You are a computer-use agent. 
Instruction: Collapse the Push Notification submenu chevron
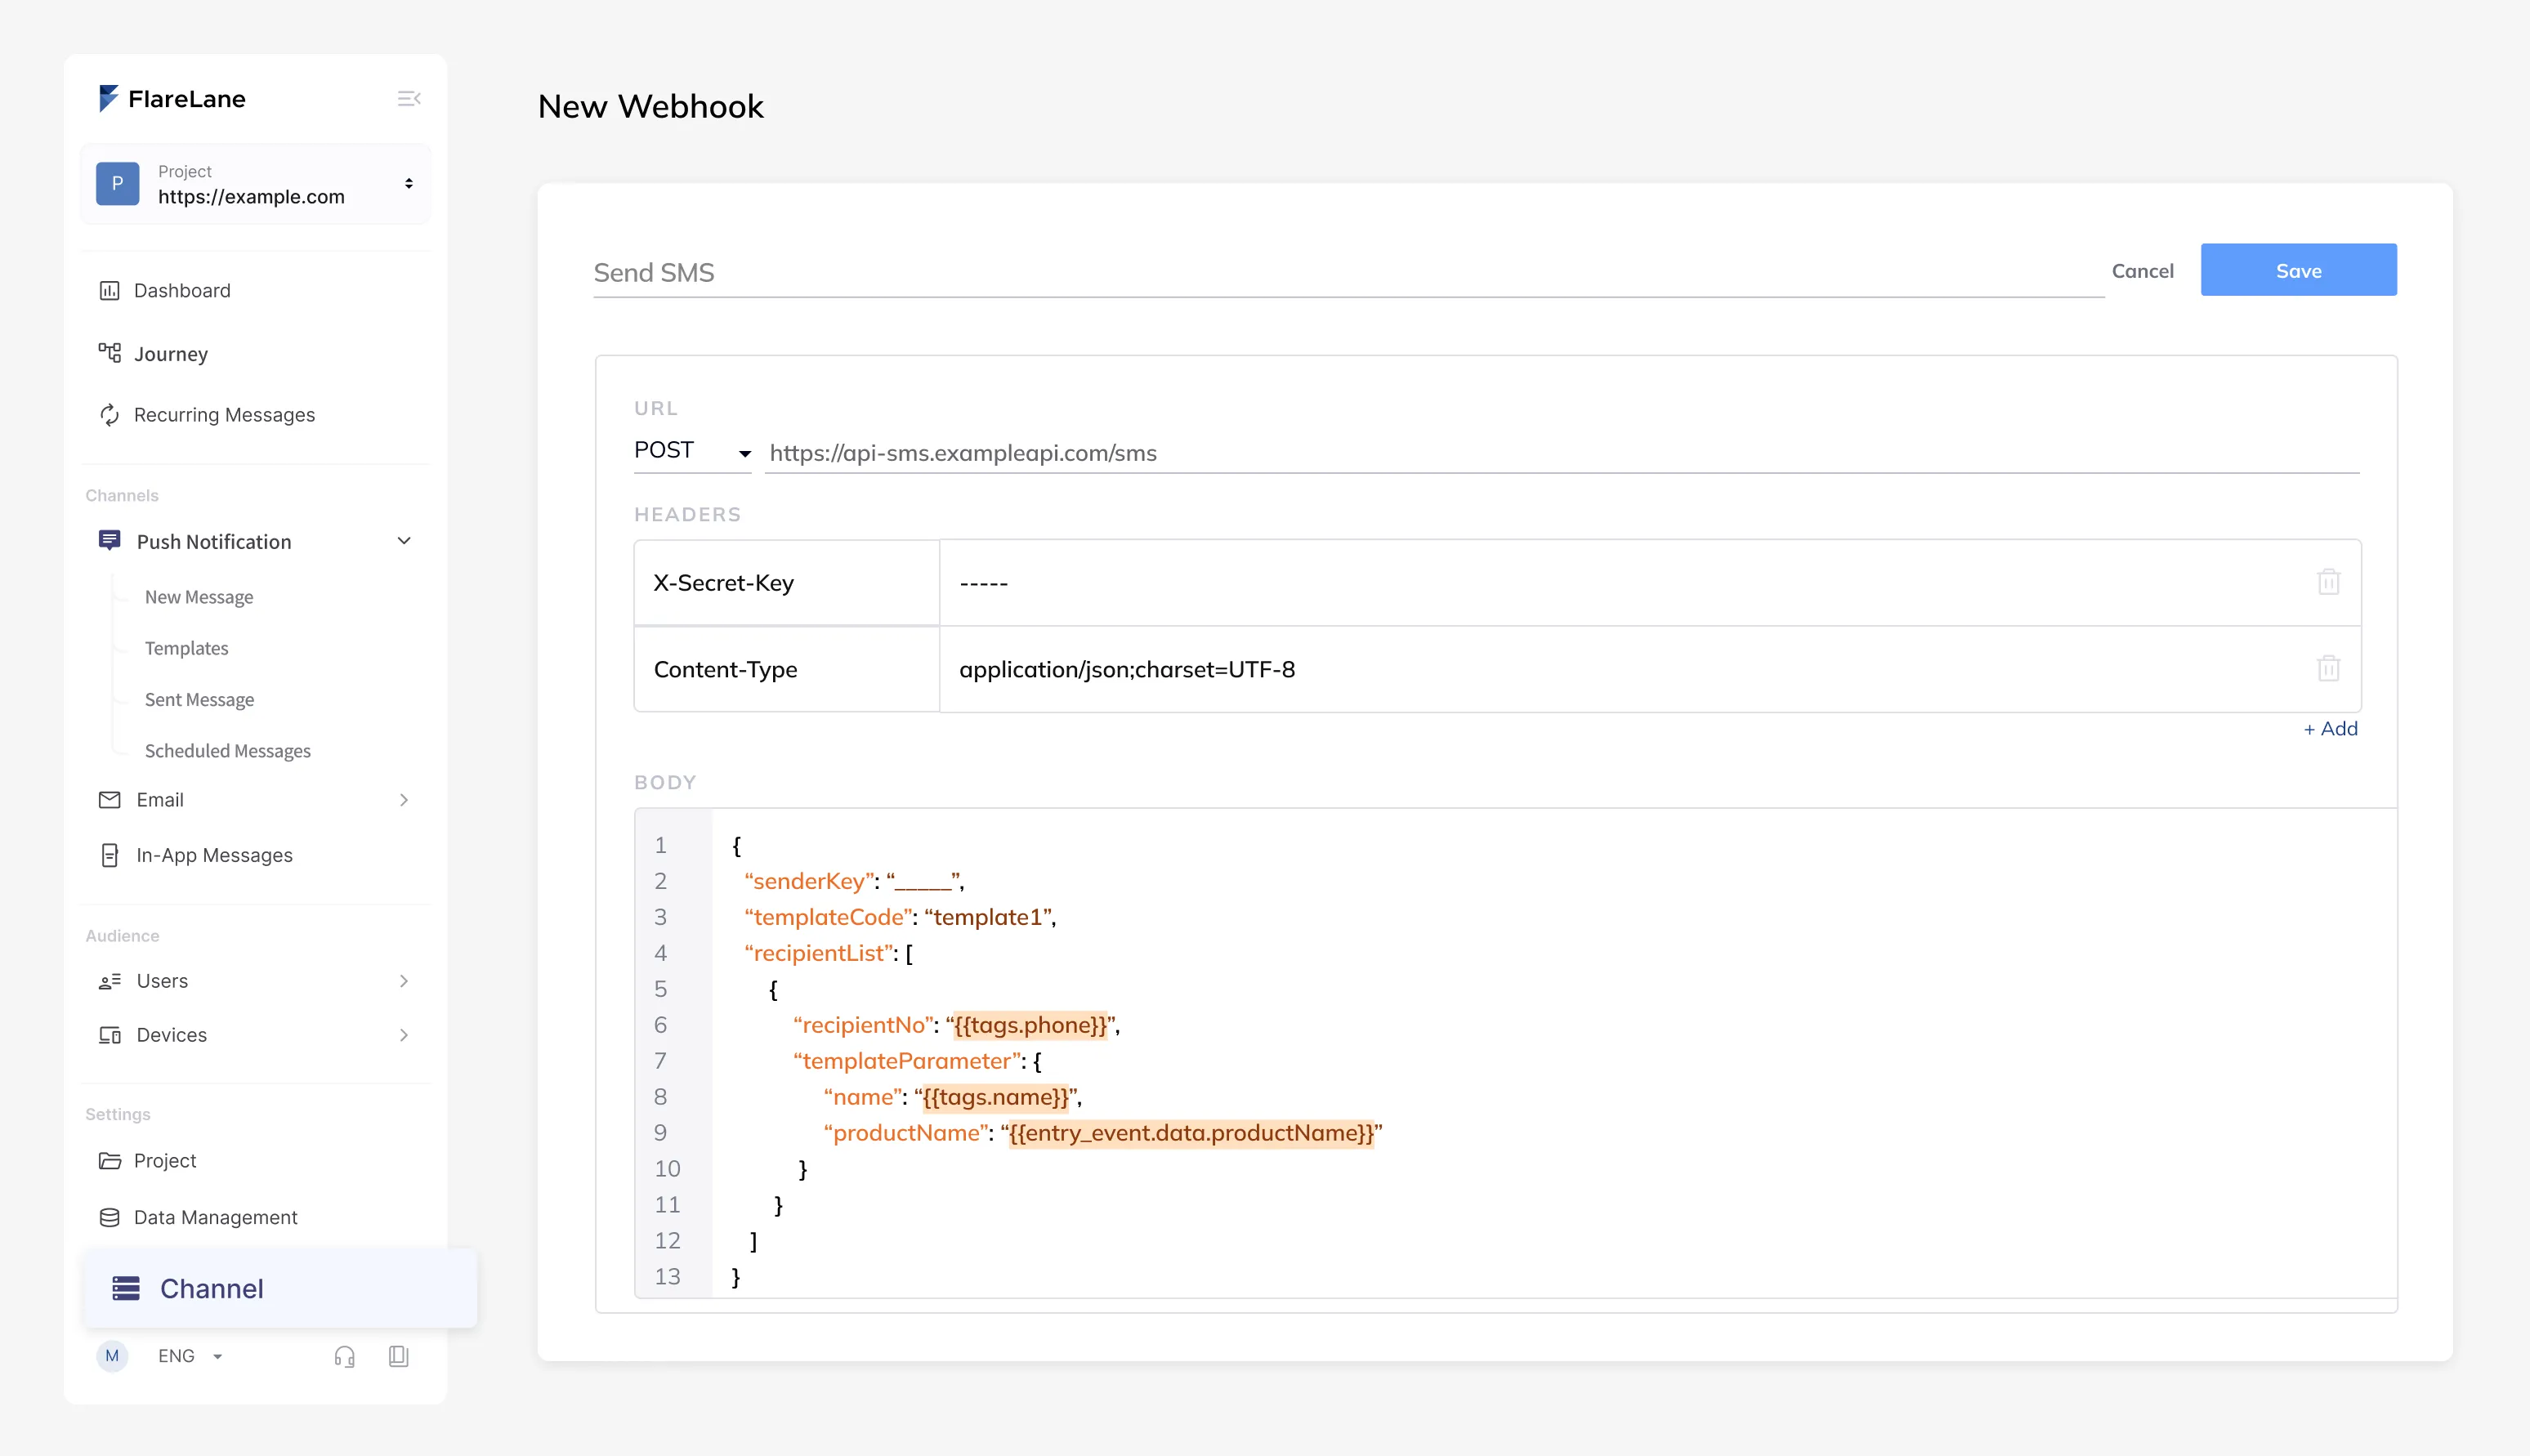[404, 541]
